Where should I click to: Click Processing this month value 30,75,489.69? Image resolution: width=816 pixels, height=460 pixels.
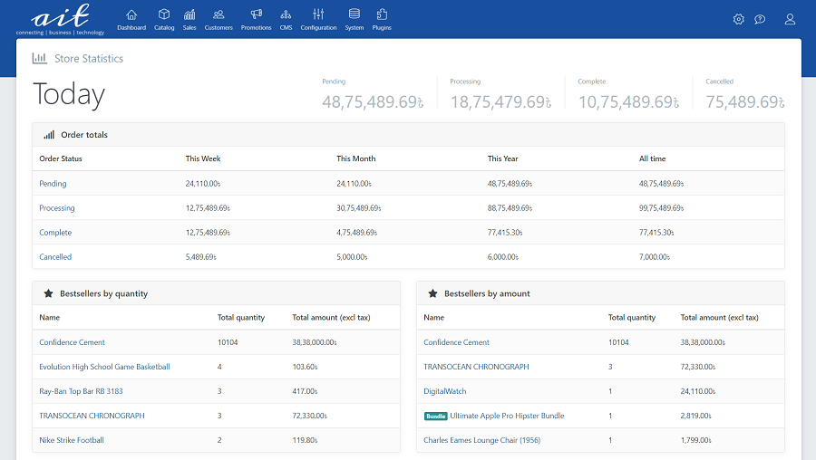coord(358,208)
